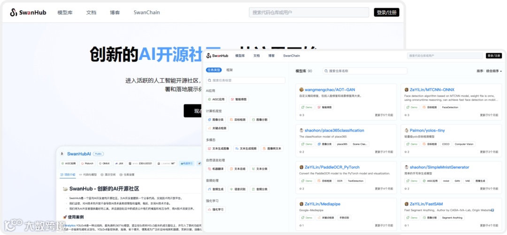
Task: Click SwanHub logo in the front model library window
Action: click(217, 56)
